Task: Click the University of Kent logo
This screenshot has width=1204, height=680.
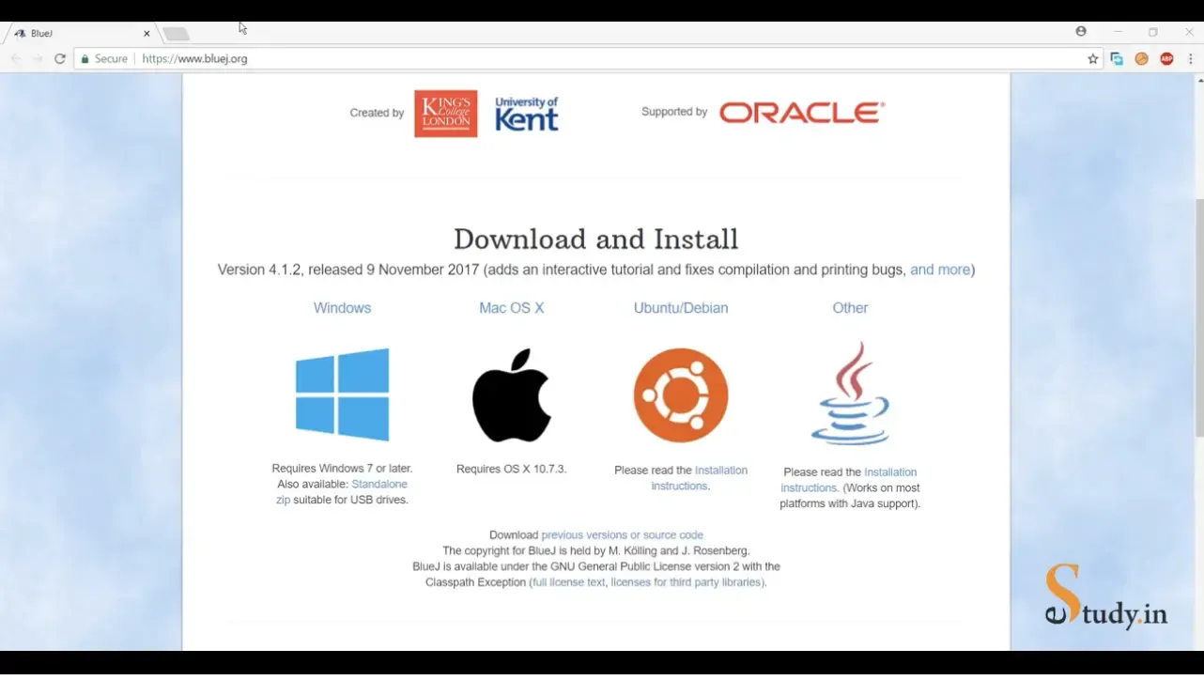Action: (x=526, y=114)
